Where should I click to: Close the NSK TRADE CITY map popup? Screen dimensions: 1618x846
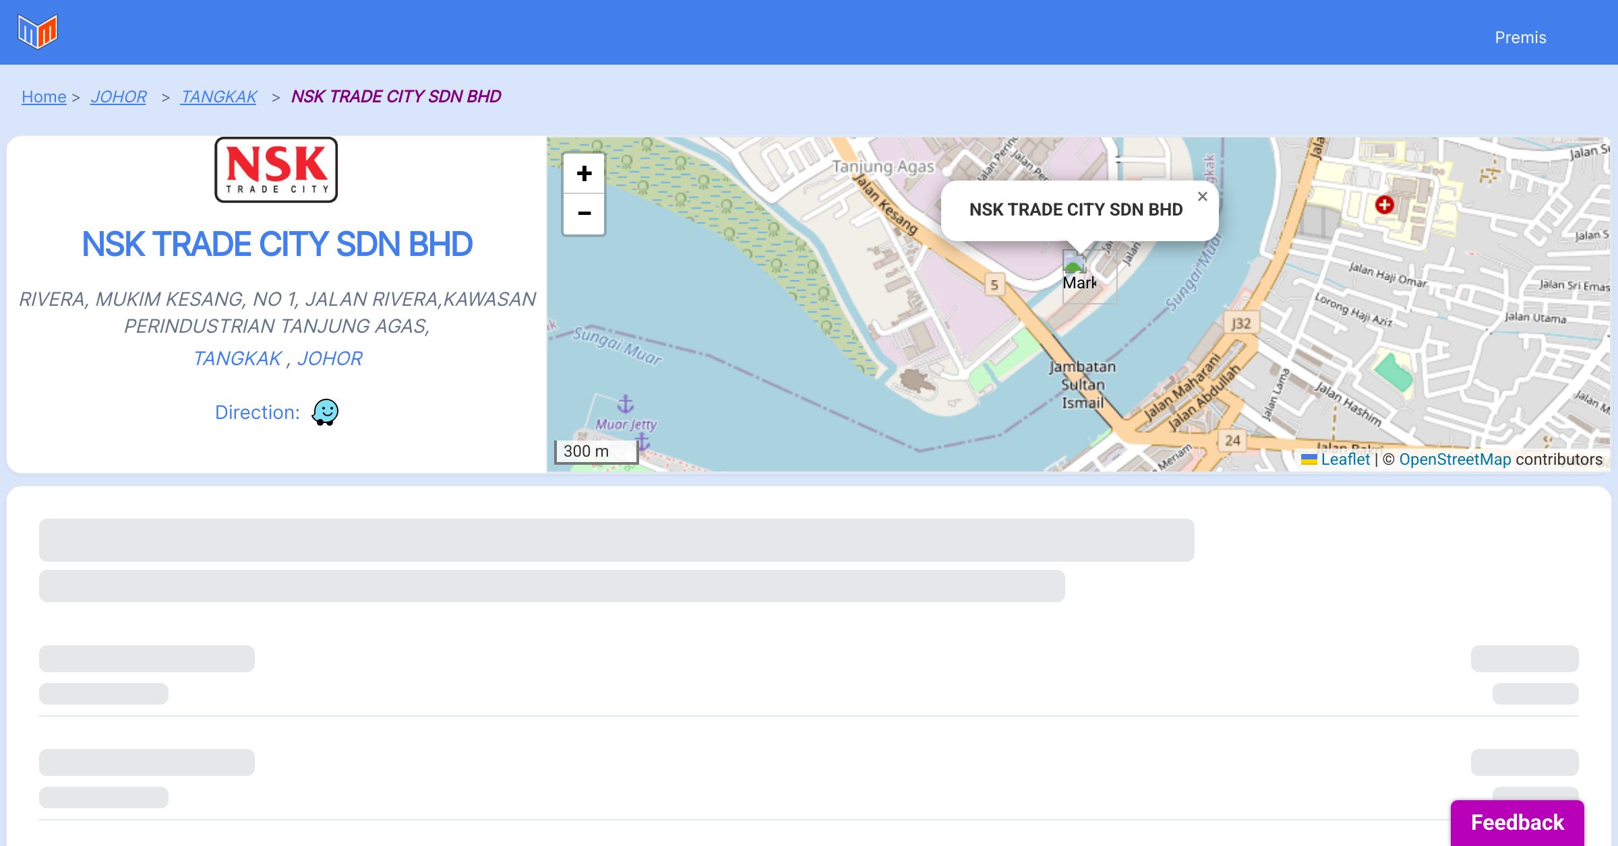click(x=1202, y=197)
